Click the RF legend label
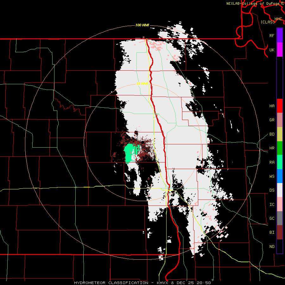This screenshot has height=285, width=285. [272, 35]
